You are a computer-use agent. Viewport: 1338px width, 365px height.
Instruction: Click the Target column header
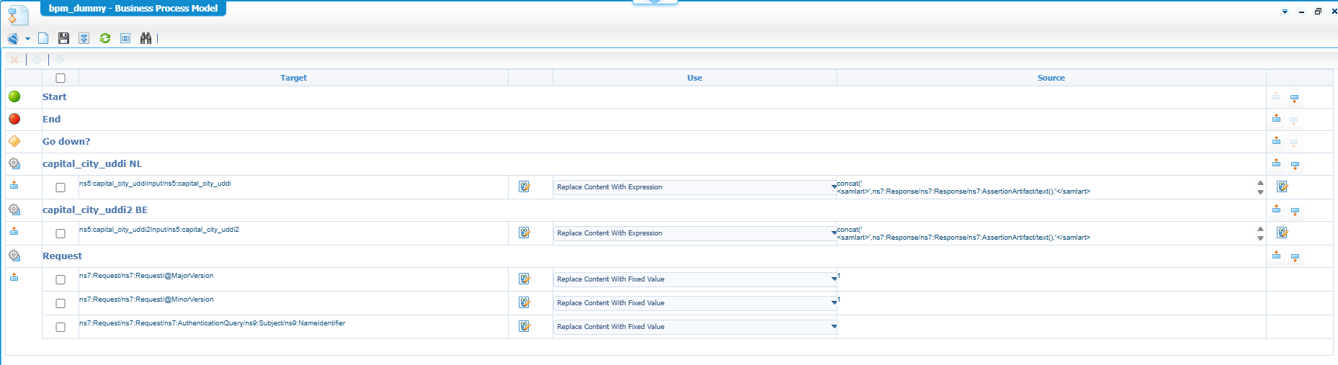[x=293, y=78]
